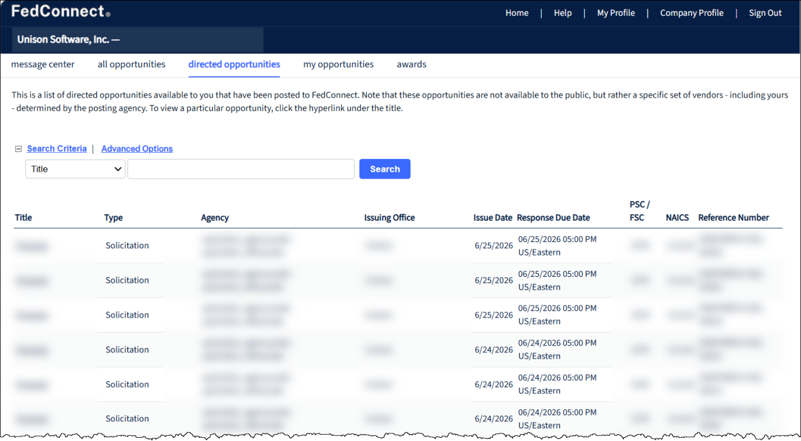801x441 pixels.
Task: Open the Advanced Options link
Action: [137, 149]
